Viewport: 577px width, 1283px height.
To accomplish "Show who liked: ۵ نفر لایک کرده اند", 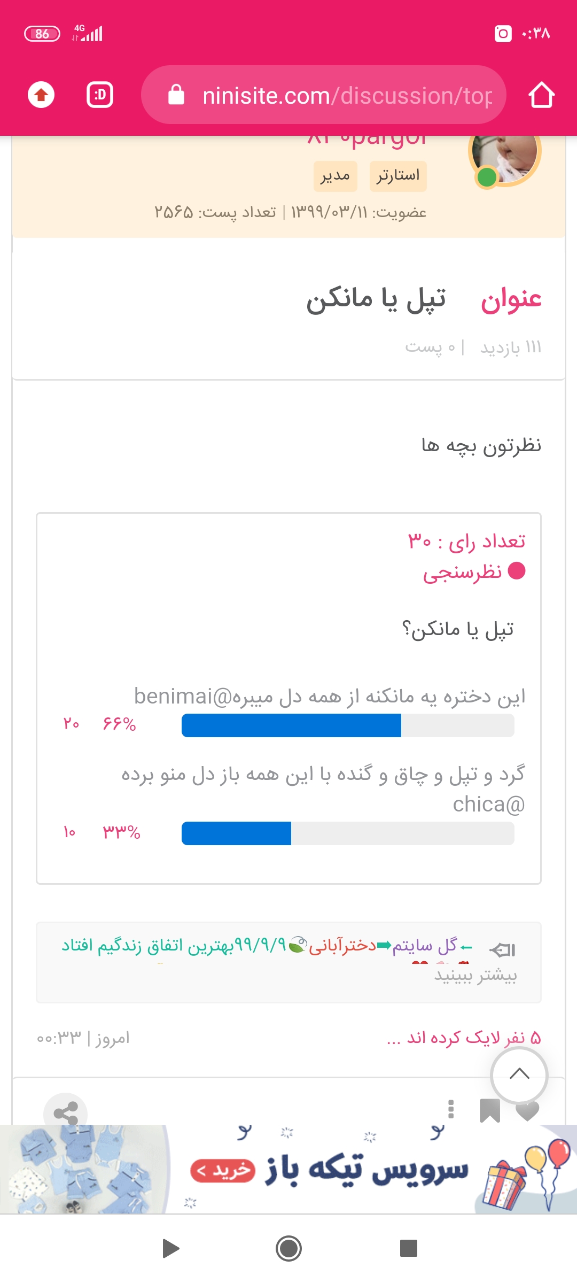I will (464, 1038).
